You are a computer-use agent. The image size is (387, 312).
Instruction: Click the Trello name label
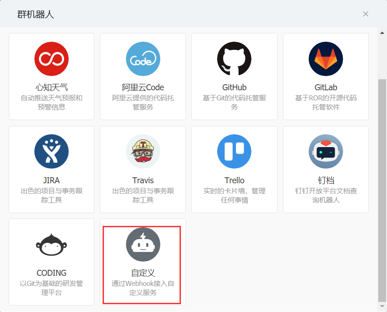[234, 181]
